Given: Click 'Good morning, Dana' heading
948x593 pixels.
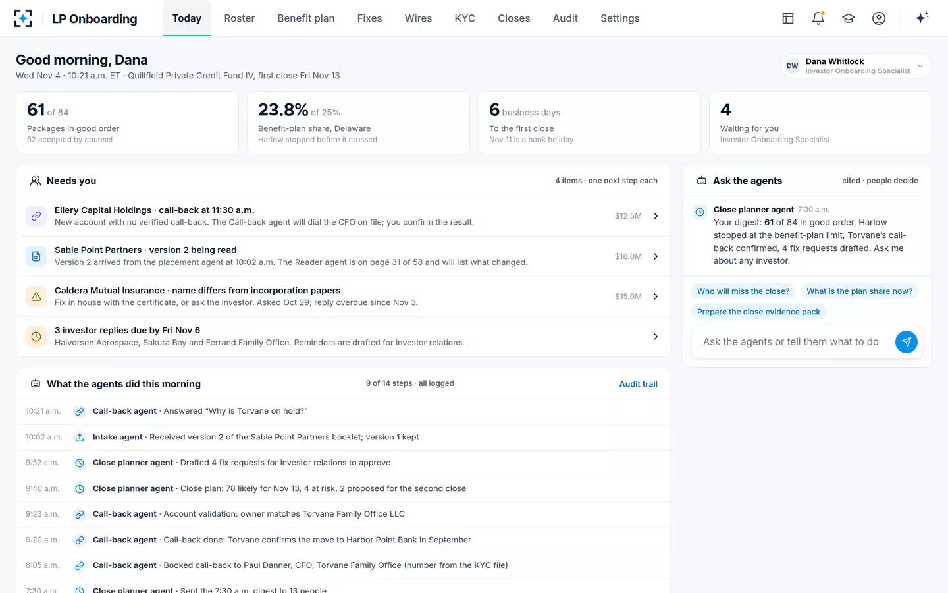Looking at the screenshot, I should (82, 60).
